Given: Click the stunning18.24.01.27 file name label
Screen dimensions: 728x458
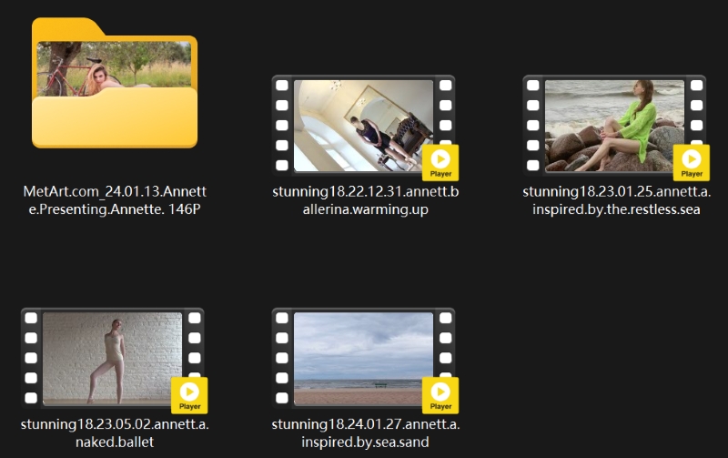Looking at the screenshot, I should 365,433.
